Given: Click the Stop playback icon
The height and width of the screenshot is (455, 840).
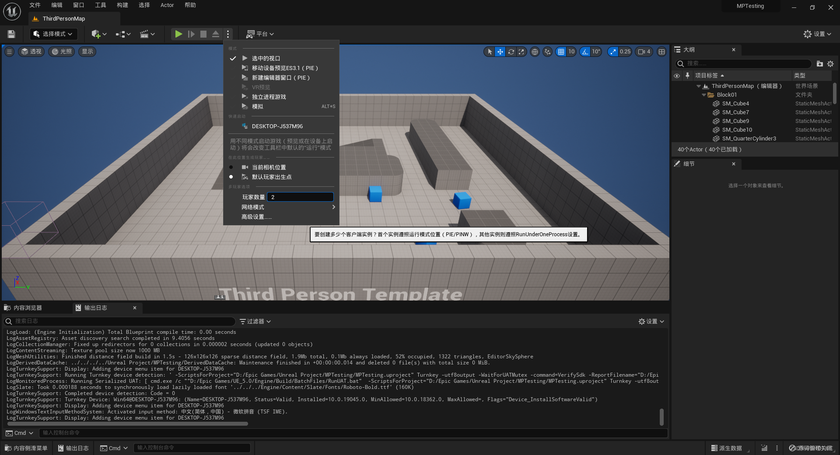Looking at the screenshot, I should [x=203, y=34].
